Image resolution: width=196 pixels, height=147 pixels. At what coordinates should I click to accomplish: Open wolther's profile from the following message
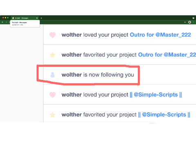71,75
